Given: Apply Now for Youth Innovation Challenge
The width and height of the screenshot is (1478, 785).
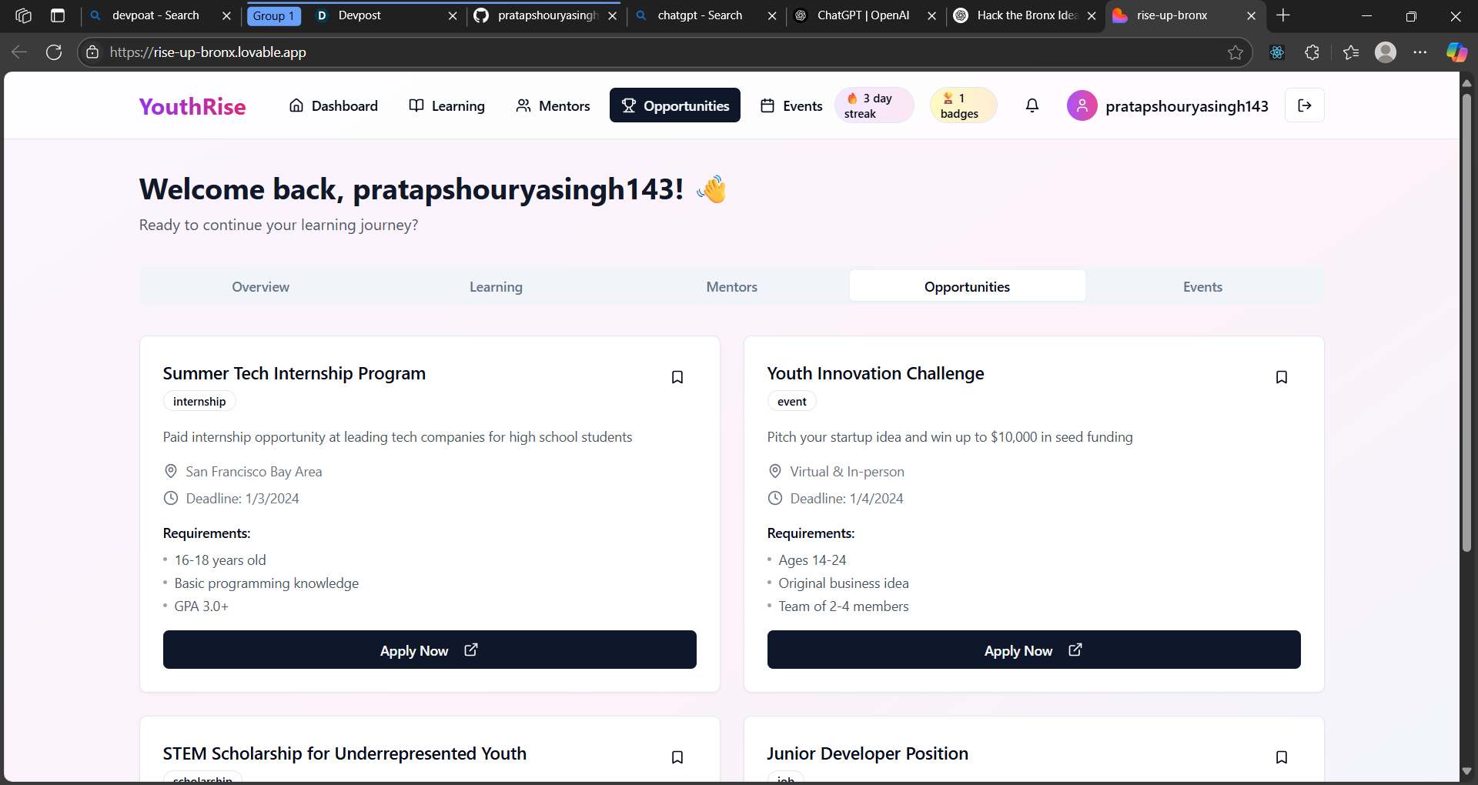Looking at the screenshot, I should coord(1034,650).
